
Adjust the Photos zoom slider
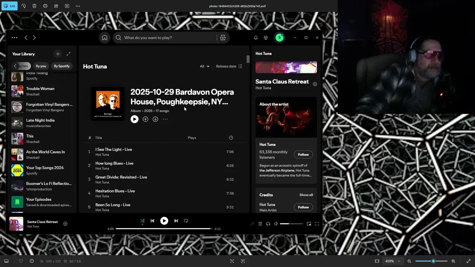pyautogui.click(x=431, y=261)
